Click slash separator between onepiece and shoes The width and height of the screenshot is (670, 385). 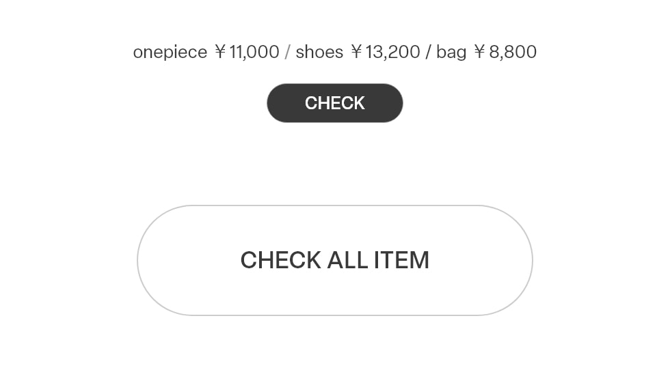pyautogui.click(x=287, y=52)
